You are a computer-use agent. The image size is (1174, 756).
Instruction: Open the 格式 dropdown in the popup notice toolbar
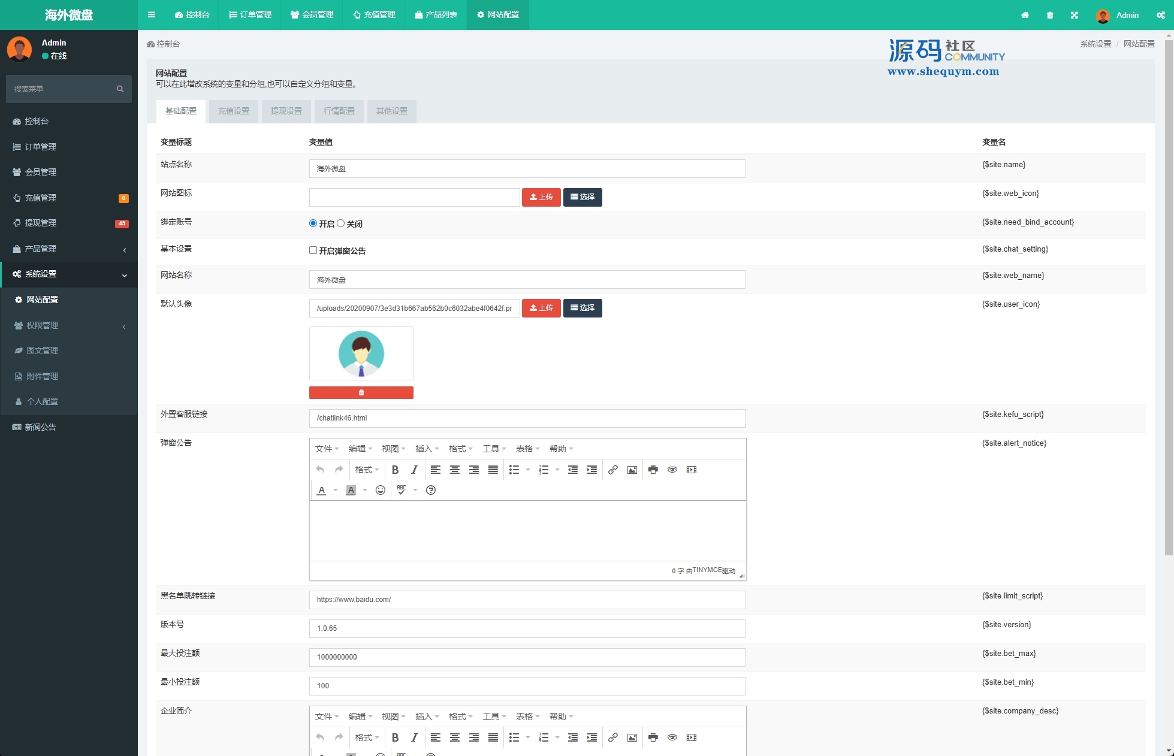tap(367, 470)
